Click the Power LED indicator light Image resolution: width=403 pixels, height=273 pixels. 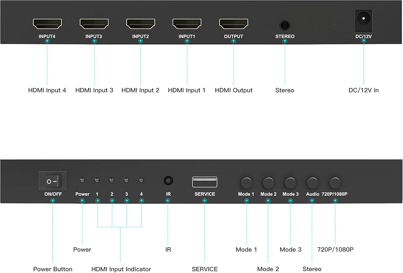tap(82, 181)
